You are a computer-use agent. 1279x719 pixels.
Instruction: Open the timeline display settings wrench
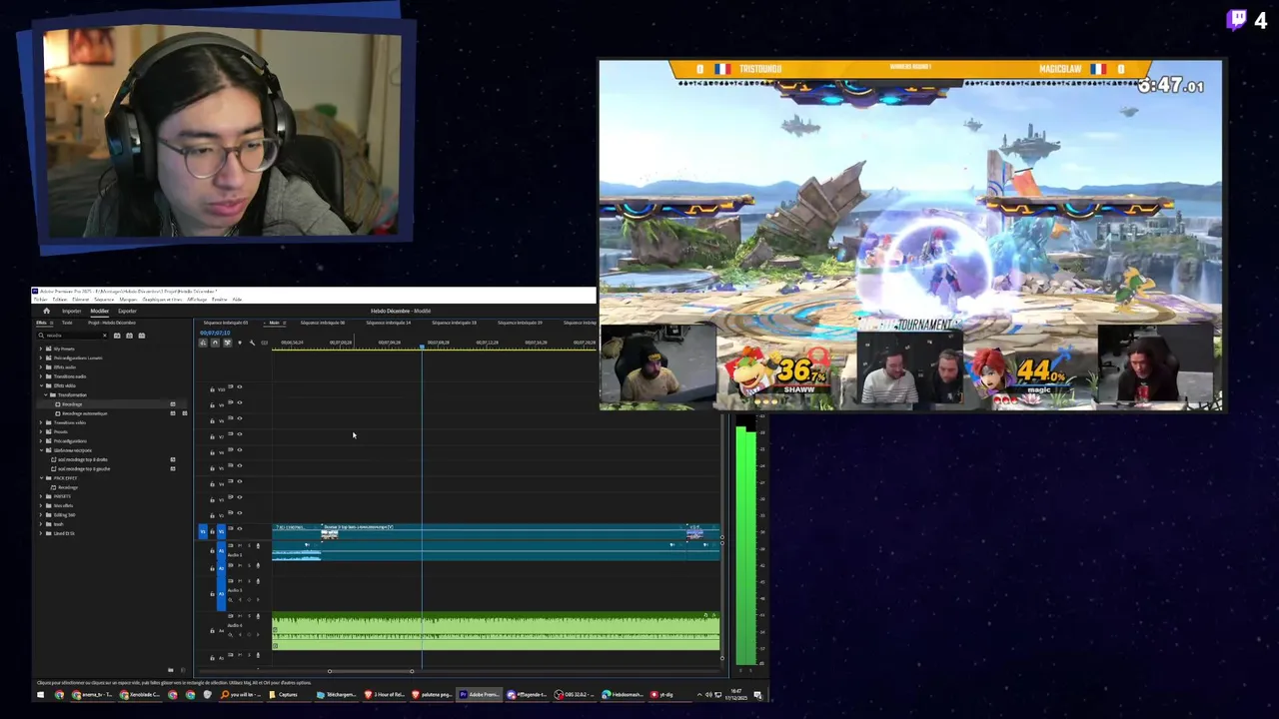coord(252,343)
